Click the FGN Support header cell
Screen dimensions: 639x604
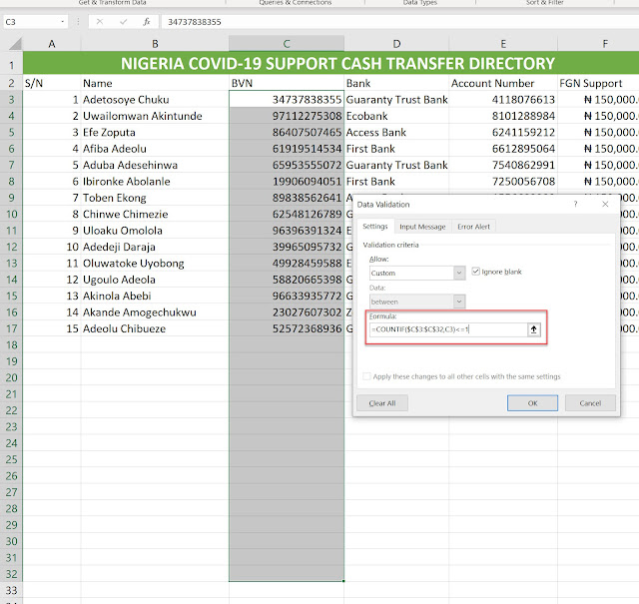(598, 83)
